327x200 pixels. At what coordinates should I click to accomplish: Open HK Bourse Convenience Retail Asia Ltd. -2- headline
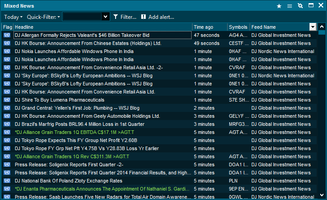click(x=89, y=67)
